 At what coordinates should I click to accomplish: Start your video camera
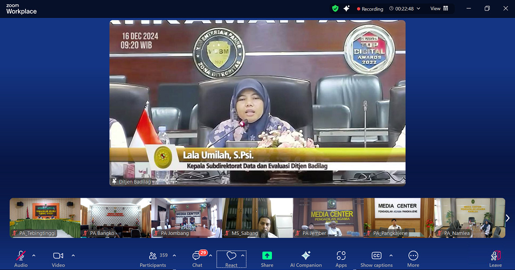coord(58,258)
